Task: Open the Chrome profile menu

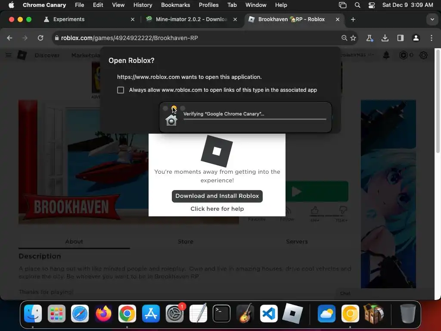Action: pyautogui.click(x=416, y=38)
